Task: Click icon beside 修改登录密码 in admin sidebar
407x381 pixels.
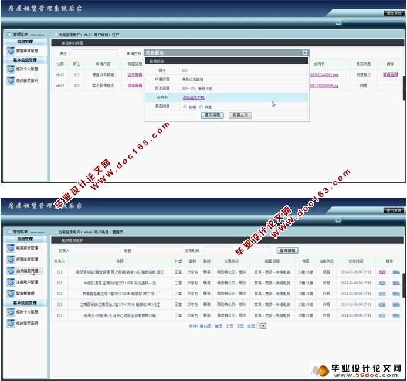Action: click(11, 324)
